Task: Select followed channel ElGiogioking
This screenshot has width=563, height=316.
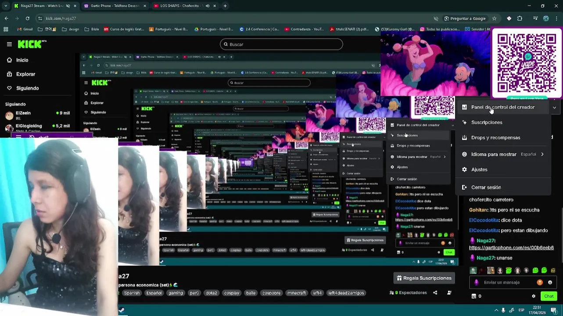Action: pyautogui.click(x=37, y=128)
